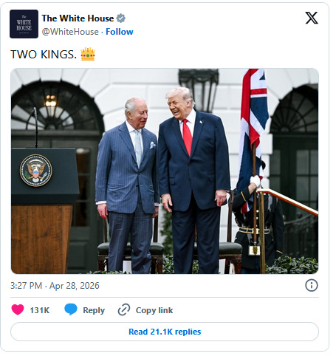The height and width of the screenshot is (356, 336).
Task: Click the Copy link text
Action: point(154,310)
